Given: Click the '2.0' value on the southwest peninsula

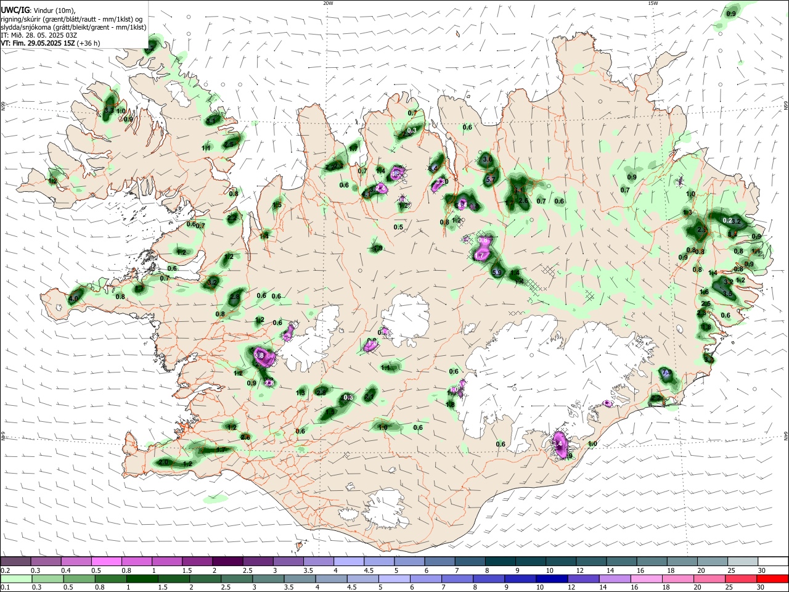Looking at the screenshot, I should pos(163,462).
